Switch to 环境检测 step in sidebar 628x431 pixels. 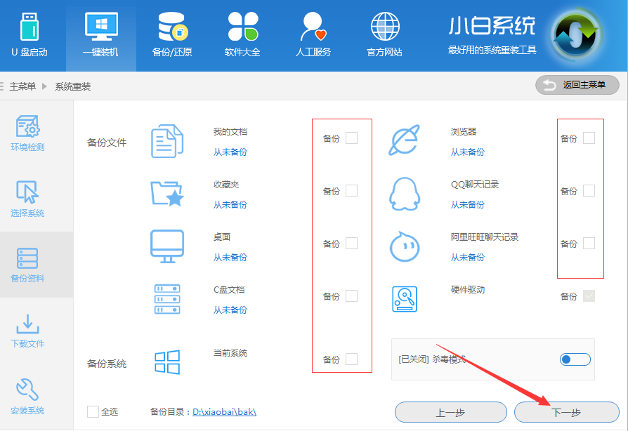click(28, 133)
